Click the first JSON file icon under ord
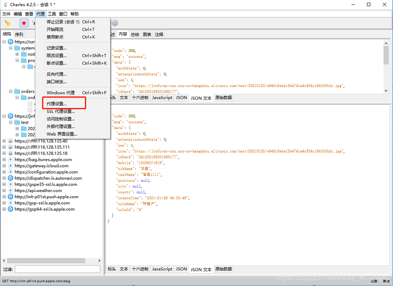 (x=30, y=103)
